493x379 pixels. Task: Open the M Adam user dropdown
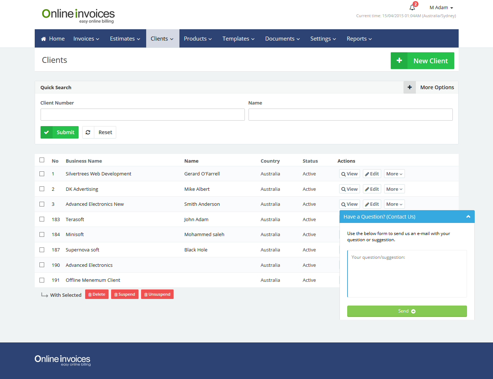(441, 8)
